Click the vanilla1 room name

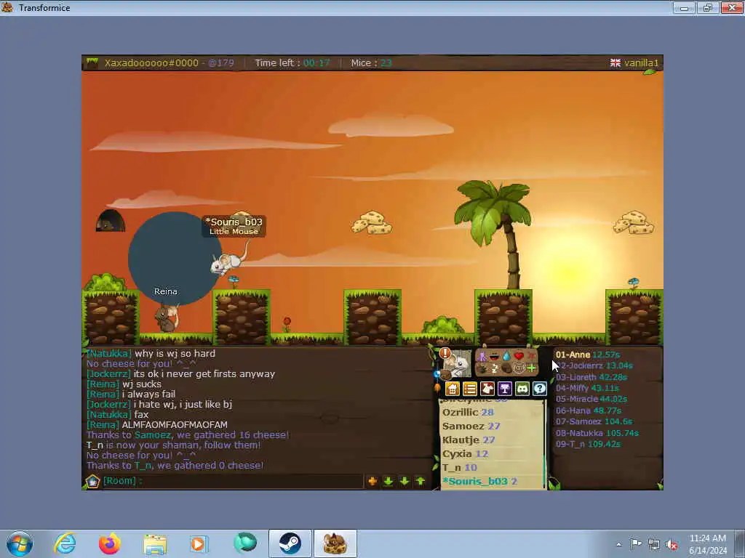click(x=641, y=63)
